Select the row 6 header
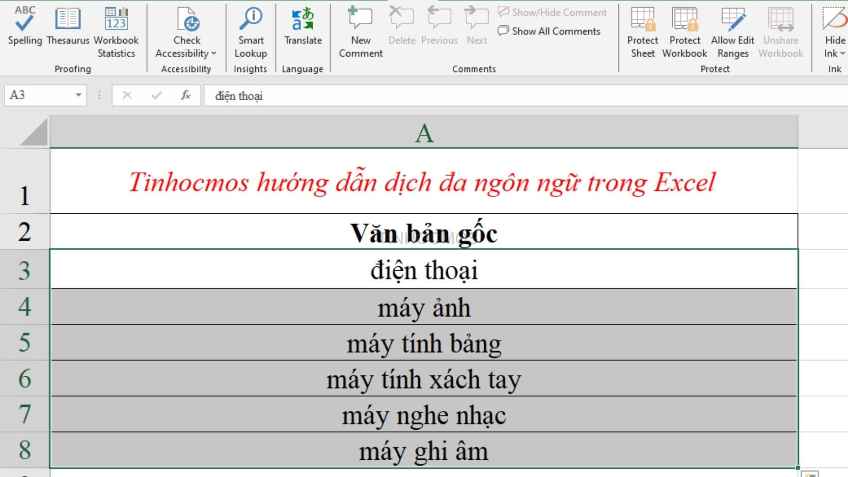 click(25, 378)
